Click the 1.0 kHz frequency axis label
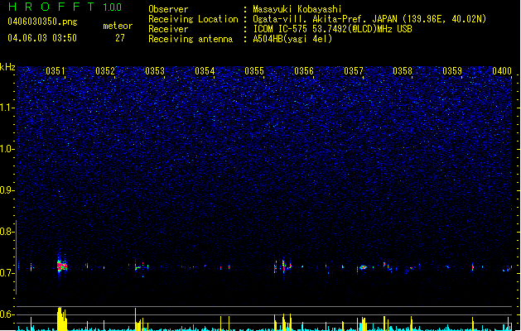This screenshot has width=521, height=331. coord(7,149)
